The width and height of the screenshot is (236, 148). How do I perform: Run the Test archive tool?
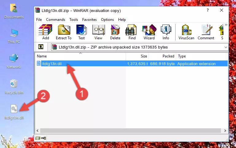pyautogui.click(x=81, y=32)
